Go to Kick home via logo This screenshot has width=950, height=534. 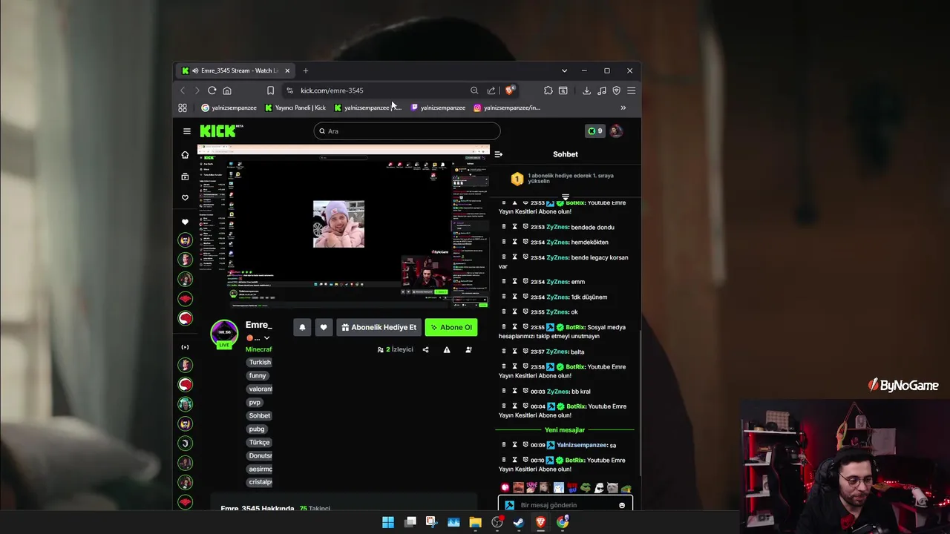(221, 131)
